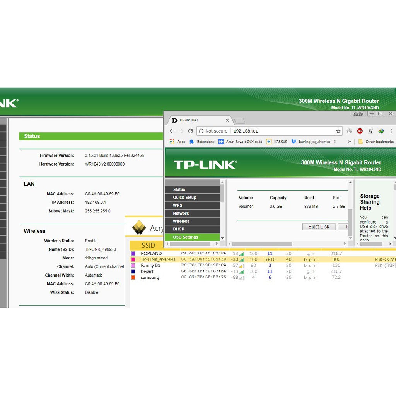Select the besart network row
This screenshot has height=396, width=396.
(263, 271)
